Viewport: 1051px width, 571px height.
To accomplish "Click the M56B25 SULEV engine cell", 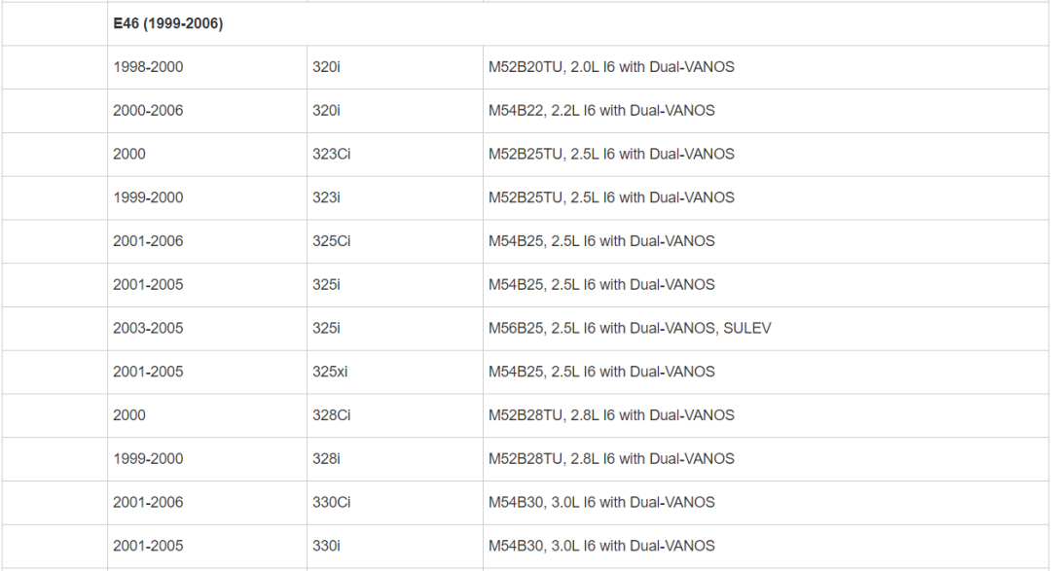I will click(630, 328).
